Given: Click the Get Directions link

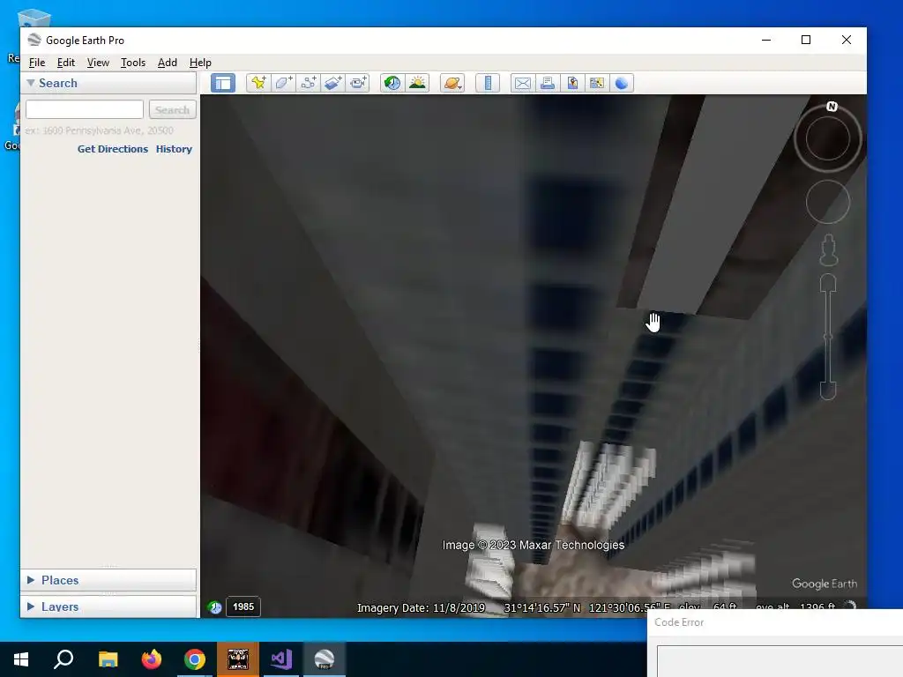Looking at the screenshot, I should [113, 148].
